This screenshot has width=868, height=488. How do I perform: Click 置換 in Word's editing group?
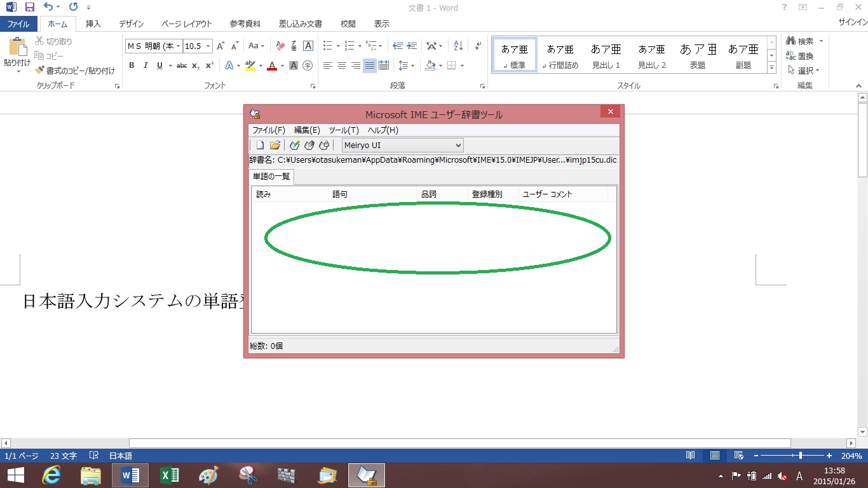801,56
